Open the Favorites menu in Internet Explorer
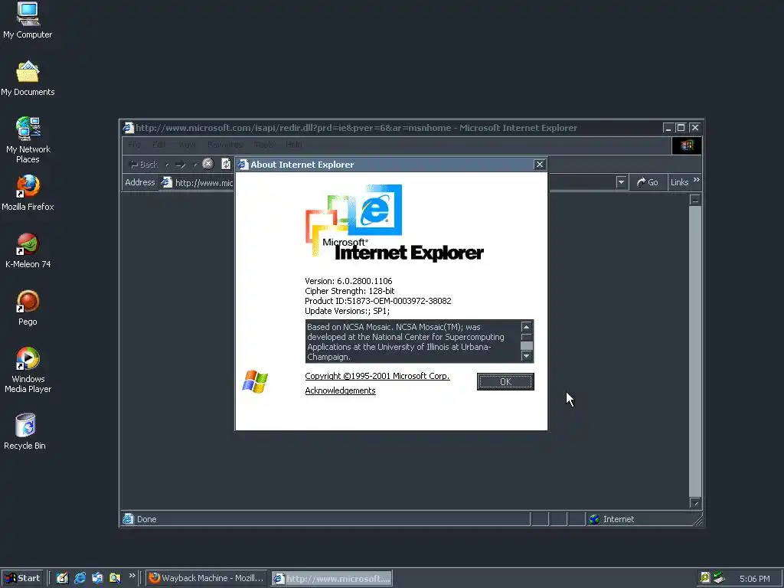 (x=225, y=145)
